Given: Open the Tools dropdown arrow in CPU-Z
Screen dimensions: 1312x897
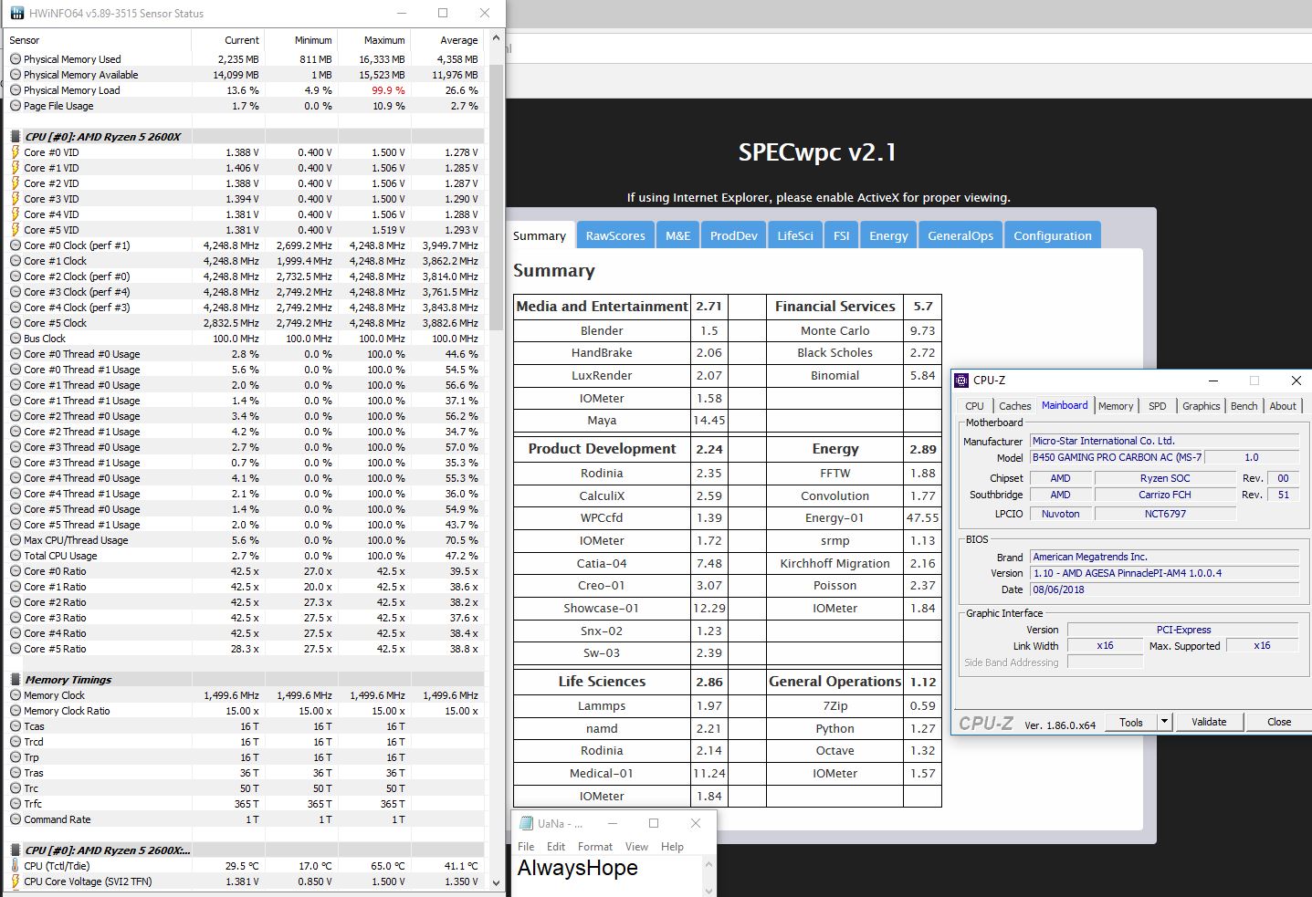Looking at the screenshot, I should click(1164, 722).
